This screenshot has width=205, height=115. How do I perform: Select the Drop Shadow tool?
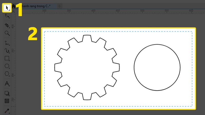click(x=7, y=93)
